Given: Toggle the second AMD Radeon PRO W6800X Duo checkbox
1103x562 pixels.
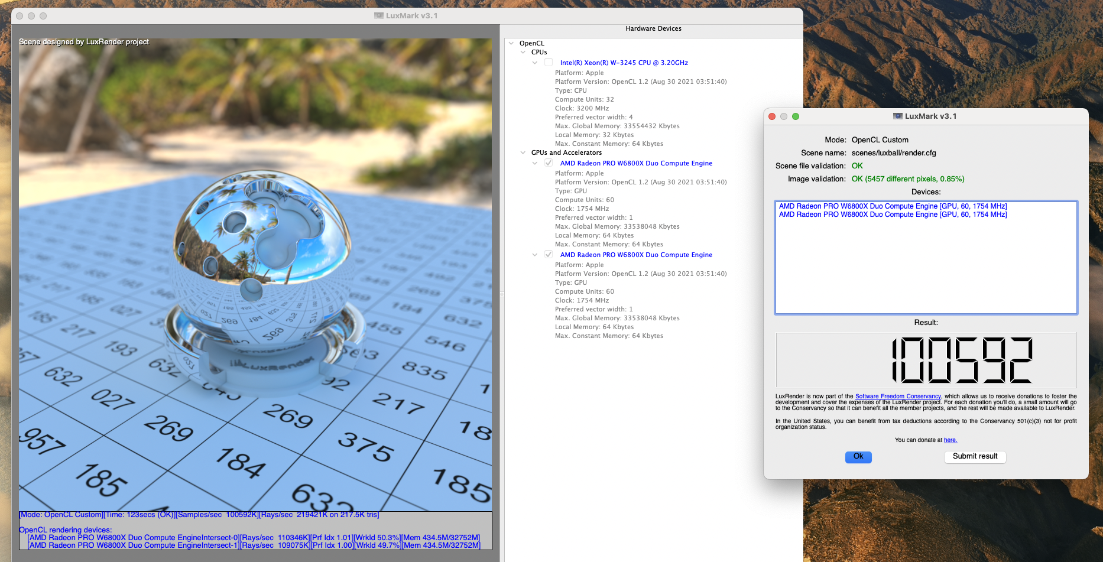Looking at the screenshot, I should 549,255.
